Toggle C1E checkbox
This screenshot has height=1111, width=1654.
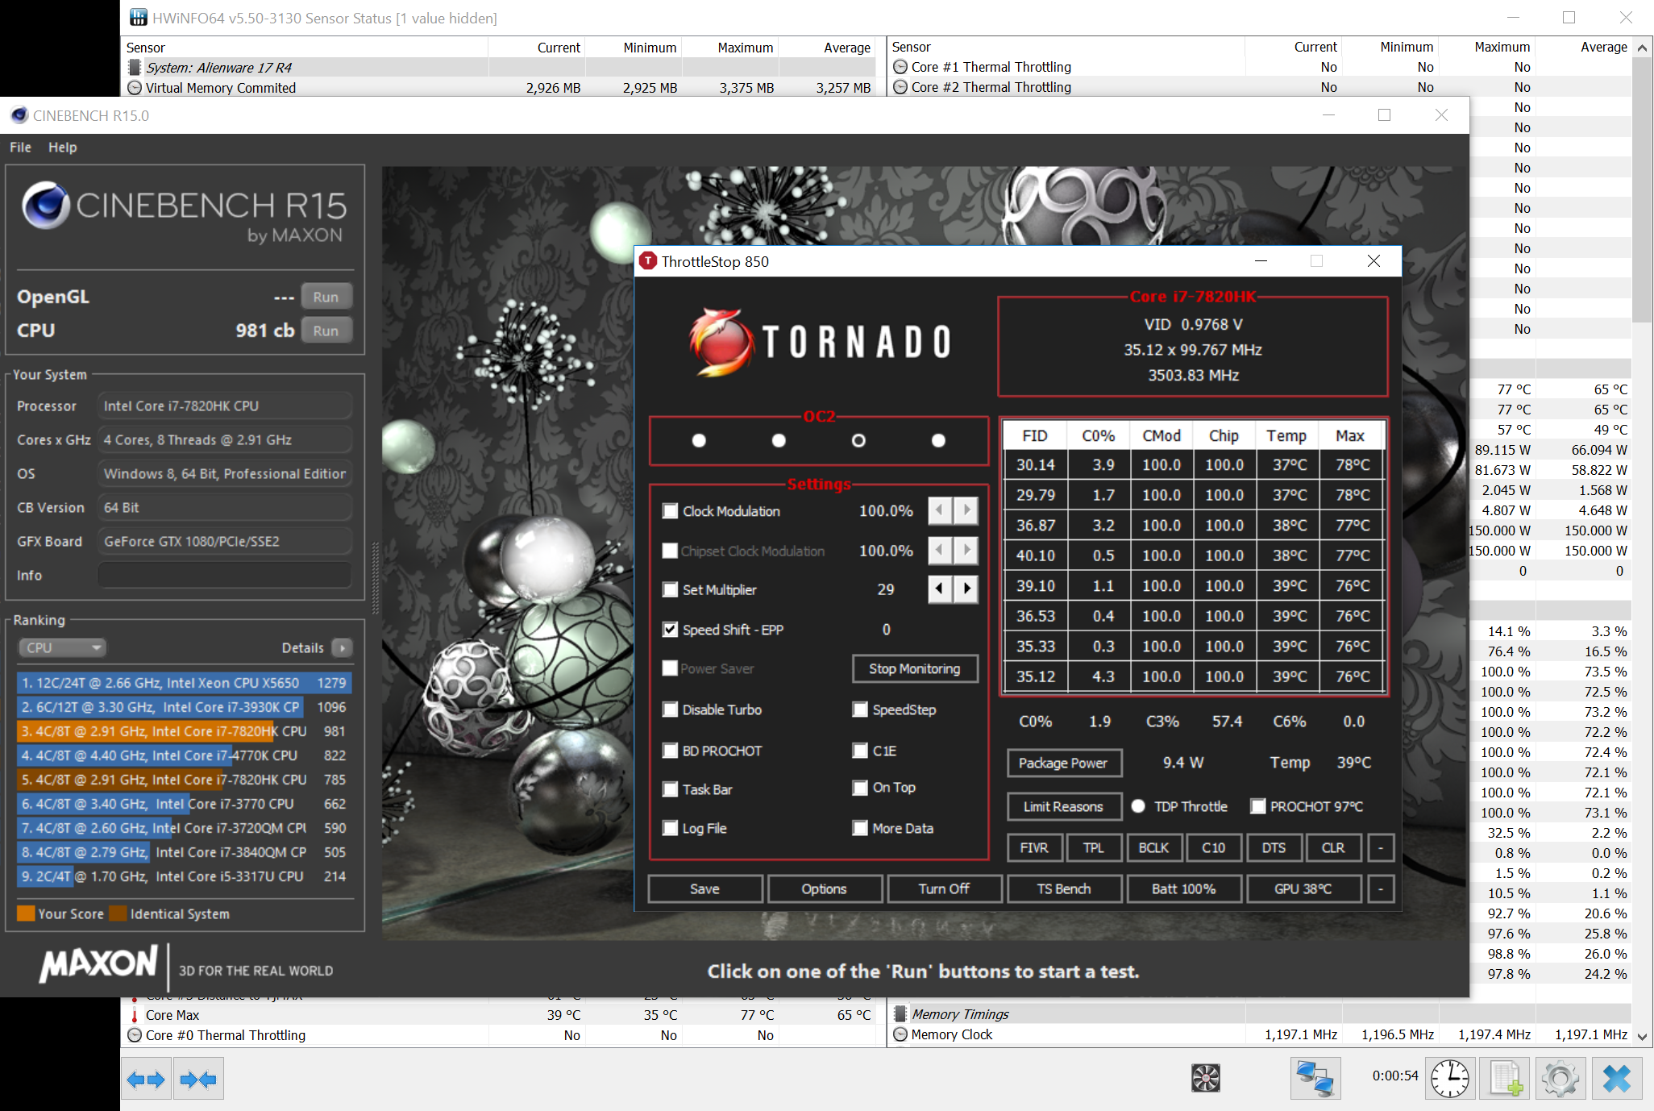tap(860, 751)
